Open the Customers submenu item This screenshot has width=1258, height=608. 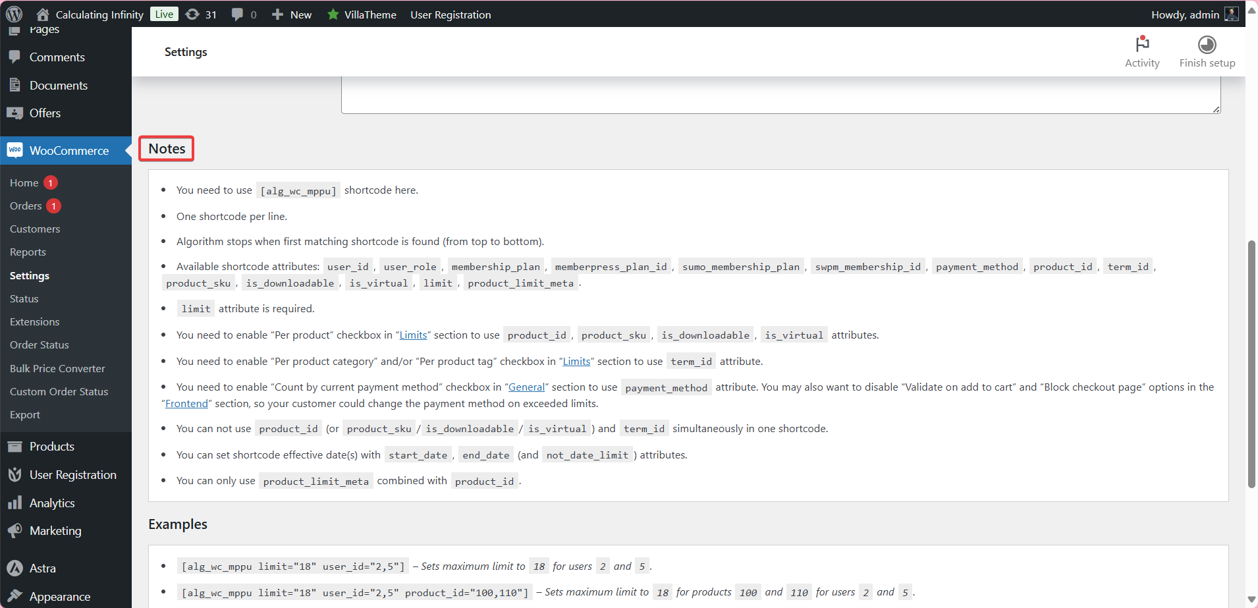[35, 229]
